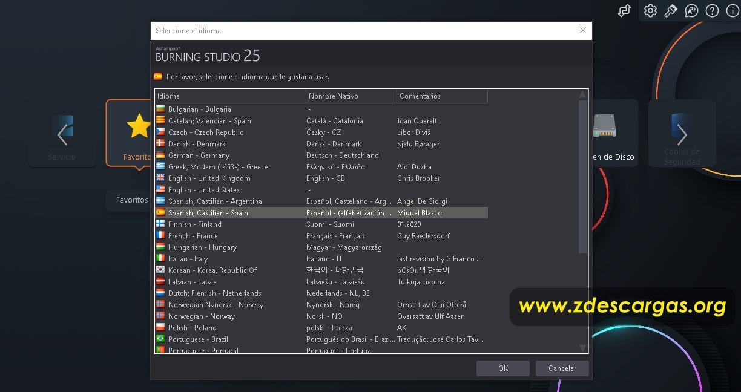Click the language A icon in toolbar

pyautogui.click(x=691, y=11)
